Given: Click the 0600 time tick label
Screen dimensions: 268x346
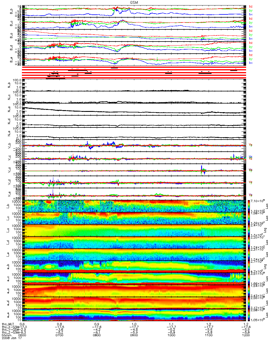Looking at the screenshot, I should (22, 336).
